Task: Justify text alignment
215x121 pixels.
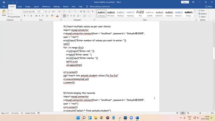Action: 74,16
